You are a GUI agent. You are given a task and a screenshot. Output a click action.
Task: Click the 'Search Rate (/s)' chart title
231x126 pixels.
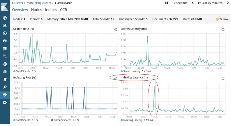coord(24,29)
